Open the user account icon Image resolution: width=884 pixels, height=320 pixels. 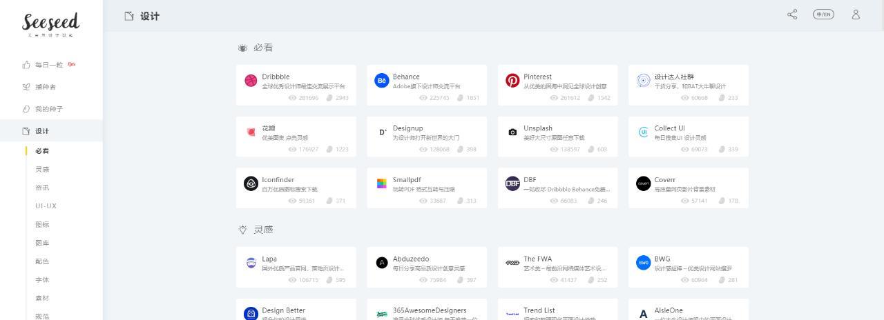pos(856,14)
